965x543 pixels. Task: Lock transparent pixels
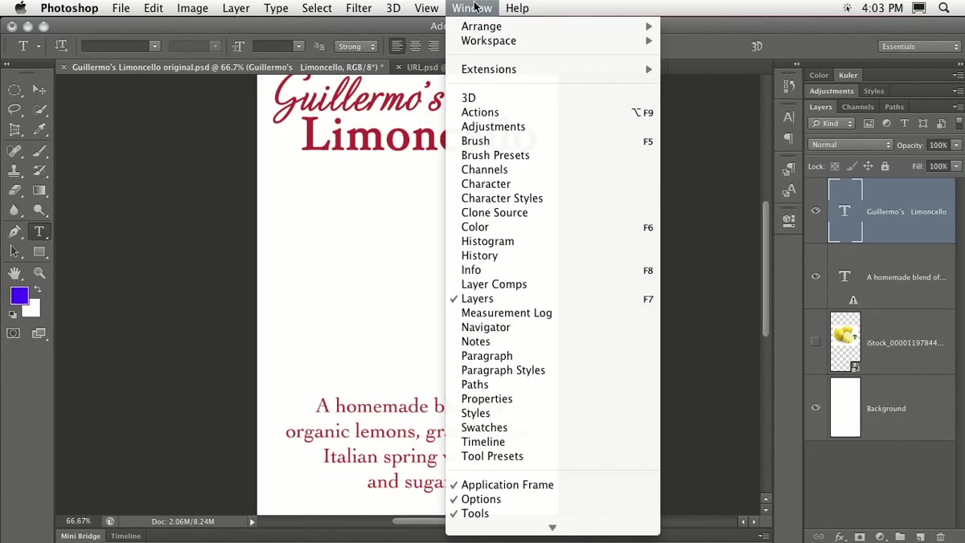(835, 166)
